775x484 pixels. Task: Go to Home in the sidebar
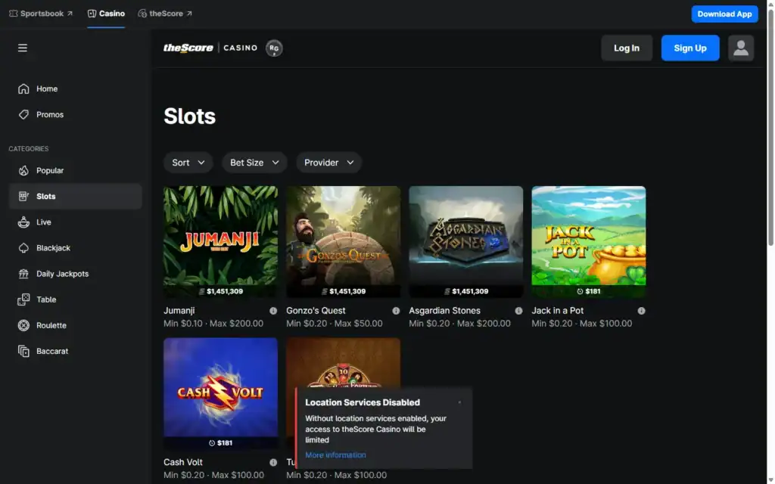[x=75, y=89]
